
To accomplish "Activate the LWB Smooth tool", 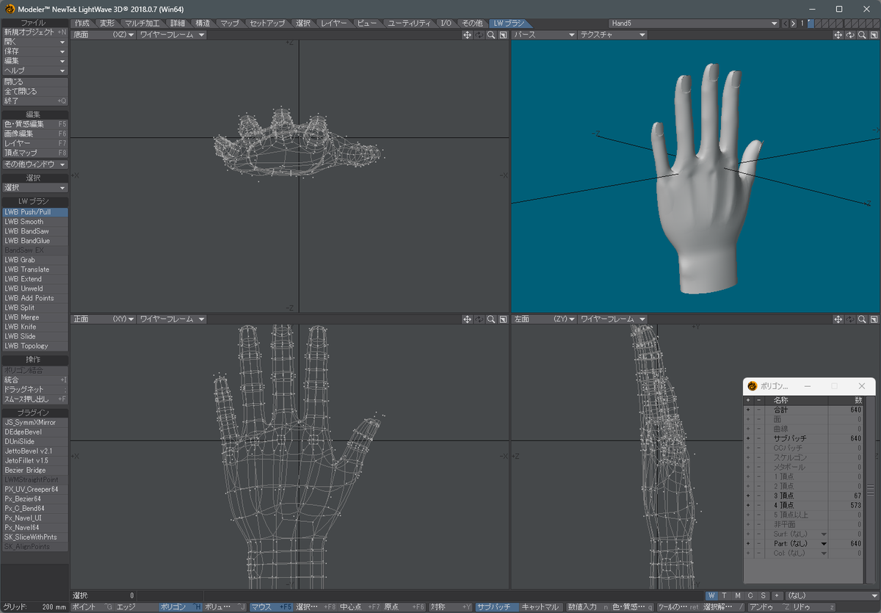I will coord(35,222).
